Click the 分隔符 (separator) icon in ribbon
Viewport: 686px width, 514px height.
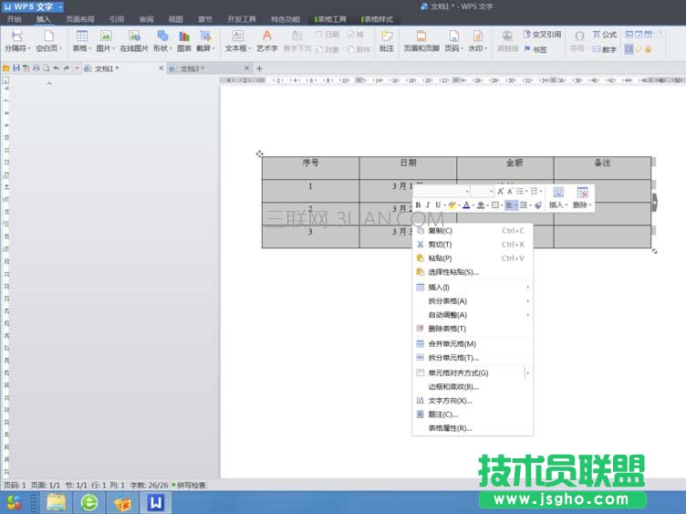(x=16, y=37)
